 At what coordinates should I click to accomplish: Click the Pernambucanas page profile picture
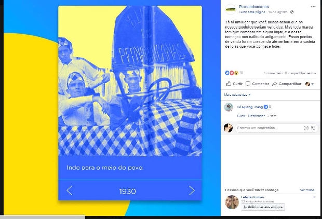click(x=231, y=9)
